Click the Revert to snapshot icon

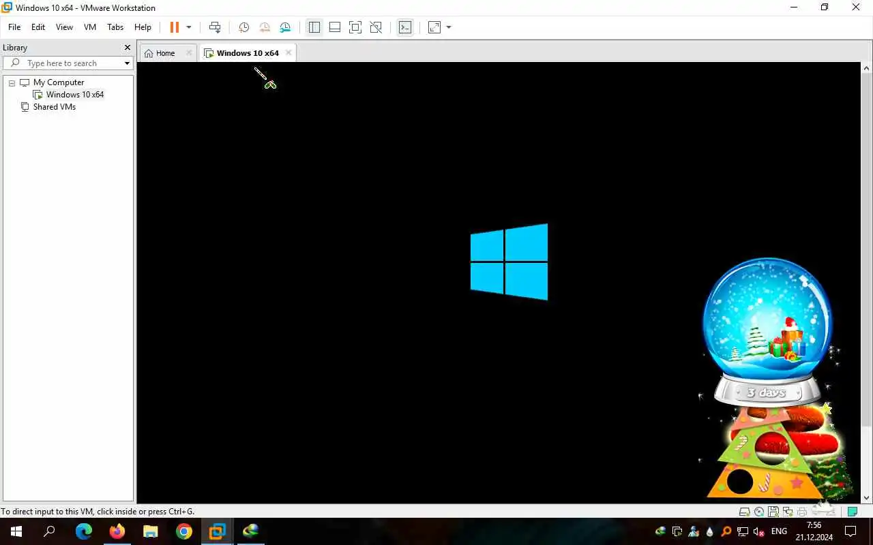tap(265, 27)
